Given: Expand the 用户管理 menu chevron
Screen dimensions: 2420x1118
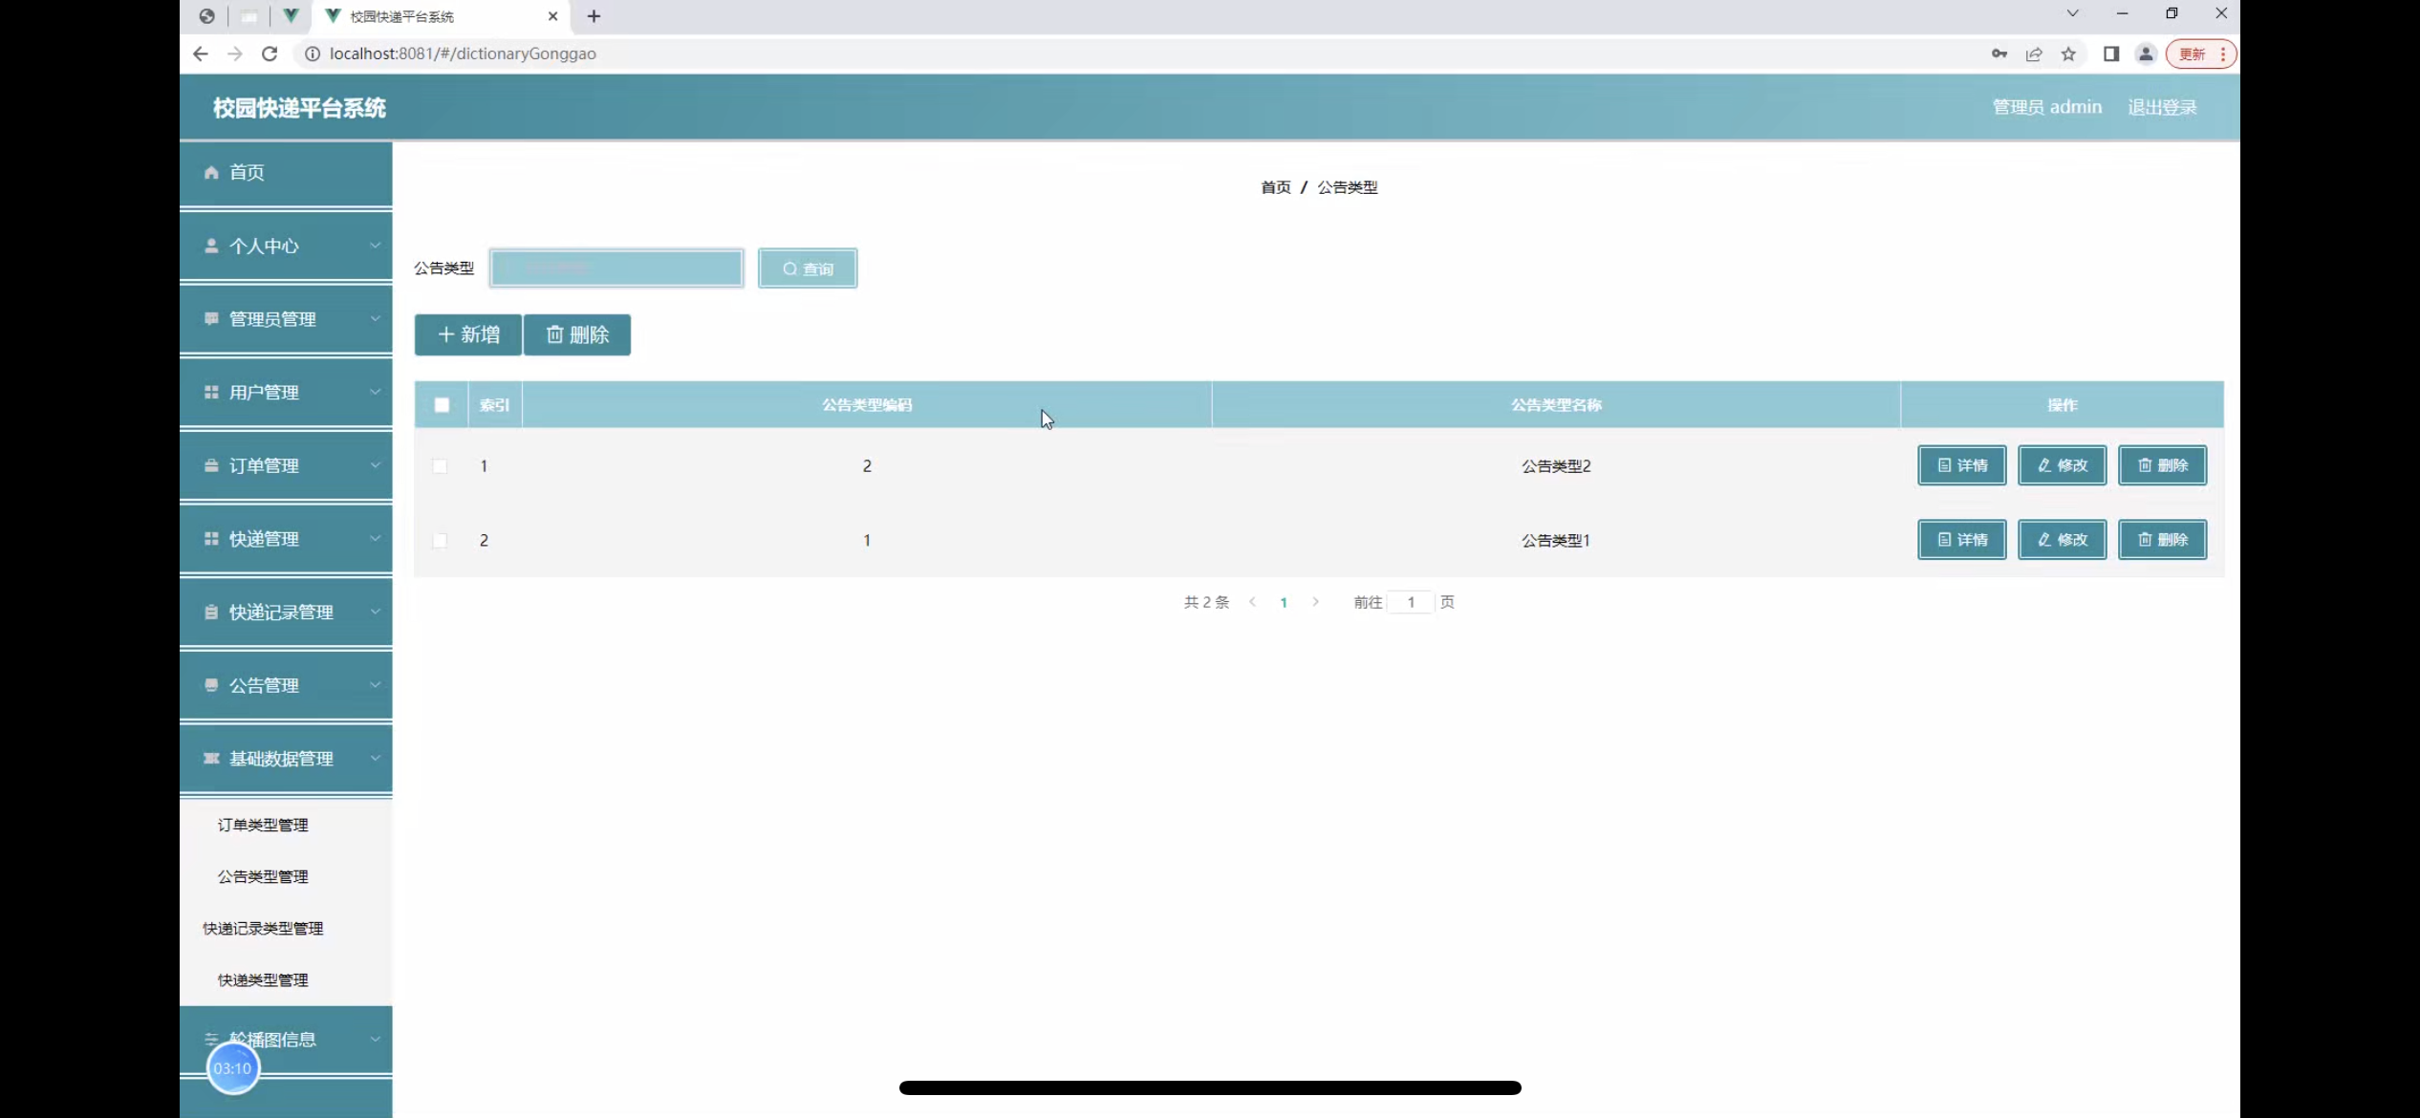Looking at the screenshot, I should coord(376,392).
